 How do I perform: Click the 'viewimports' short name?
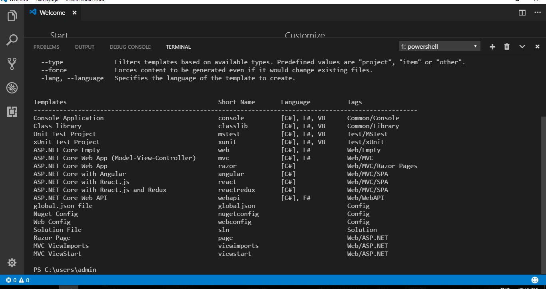tap(239, 246)
